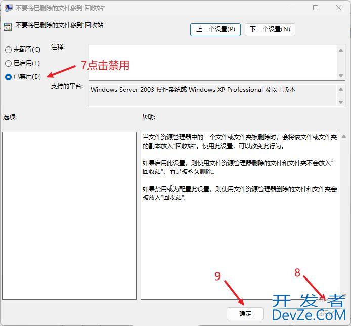Viewport: 351px width, 326px height.
Task: Click the 支持的平台 label
Action: pyautogui.click(x=67, y=86)
